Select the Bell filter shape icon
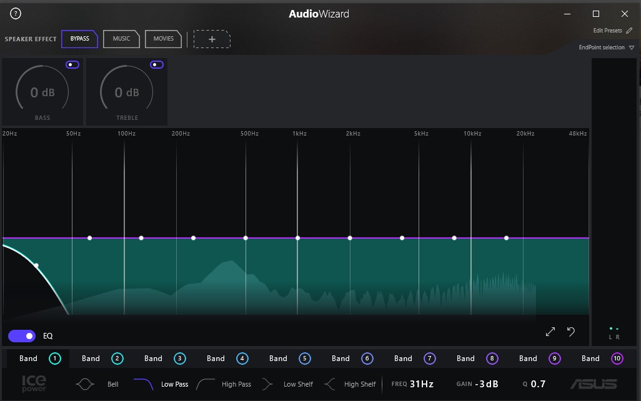The height and width of the screenshot is (401, 641). tap(85, 384)
